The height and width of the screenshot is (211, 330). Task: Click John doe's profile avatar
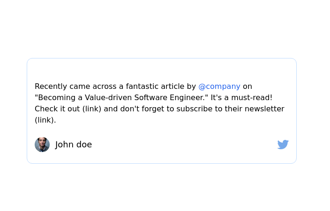(42, 145)
